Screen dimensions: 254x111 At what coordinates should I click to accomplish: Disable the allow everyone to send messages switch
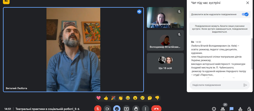pyautogui.click(x=245, y=14)
